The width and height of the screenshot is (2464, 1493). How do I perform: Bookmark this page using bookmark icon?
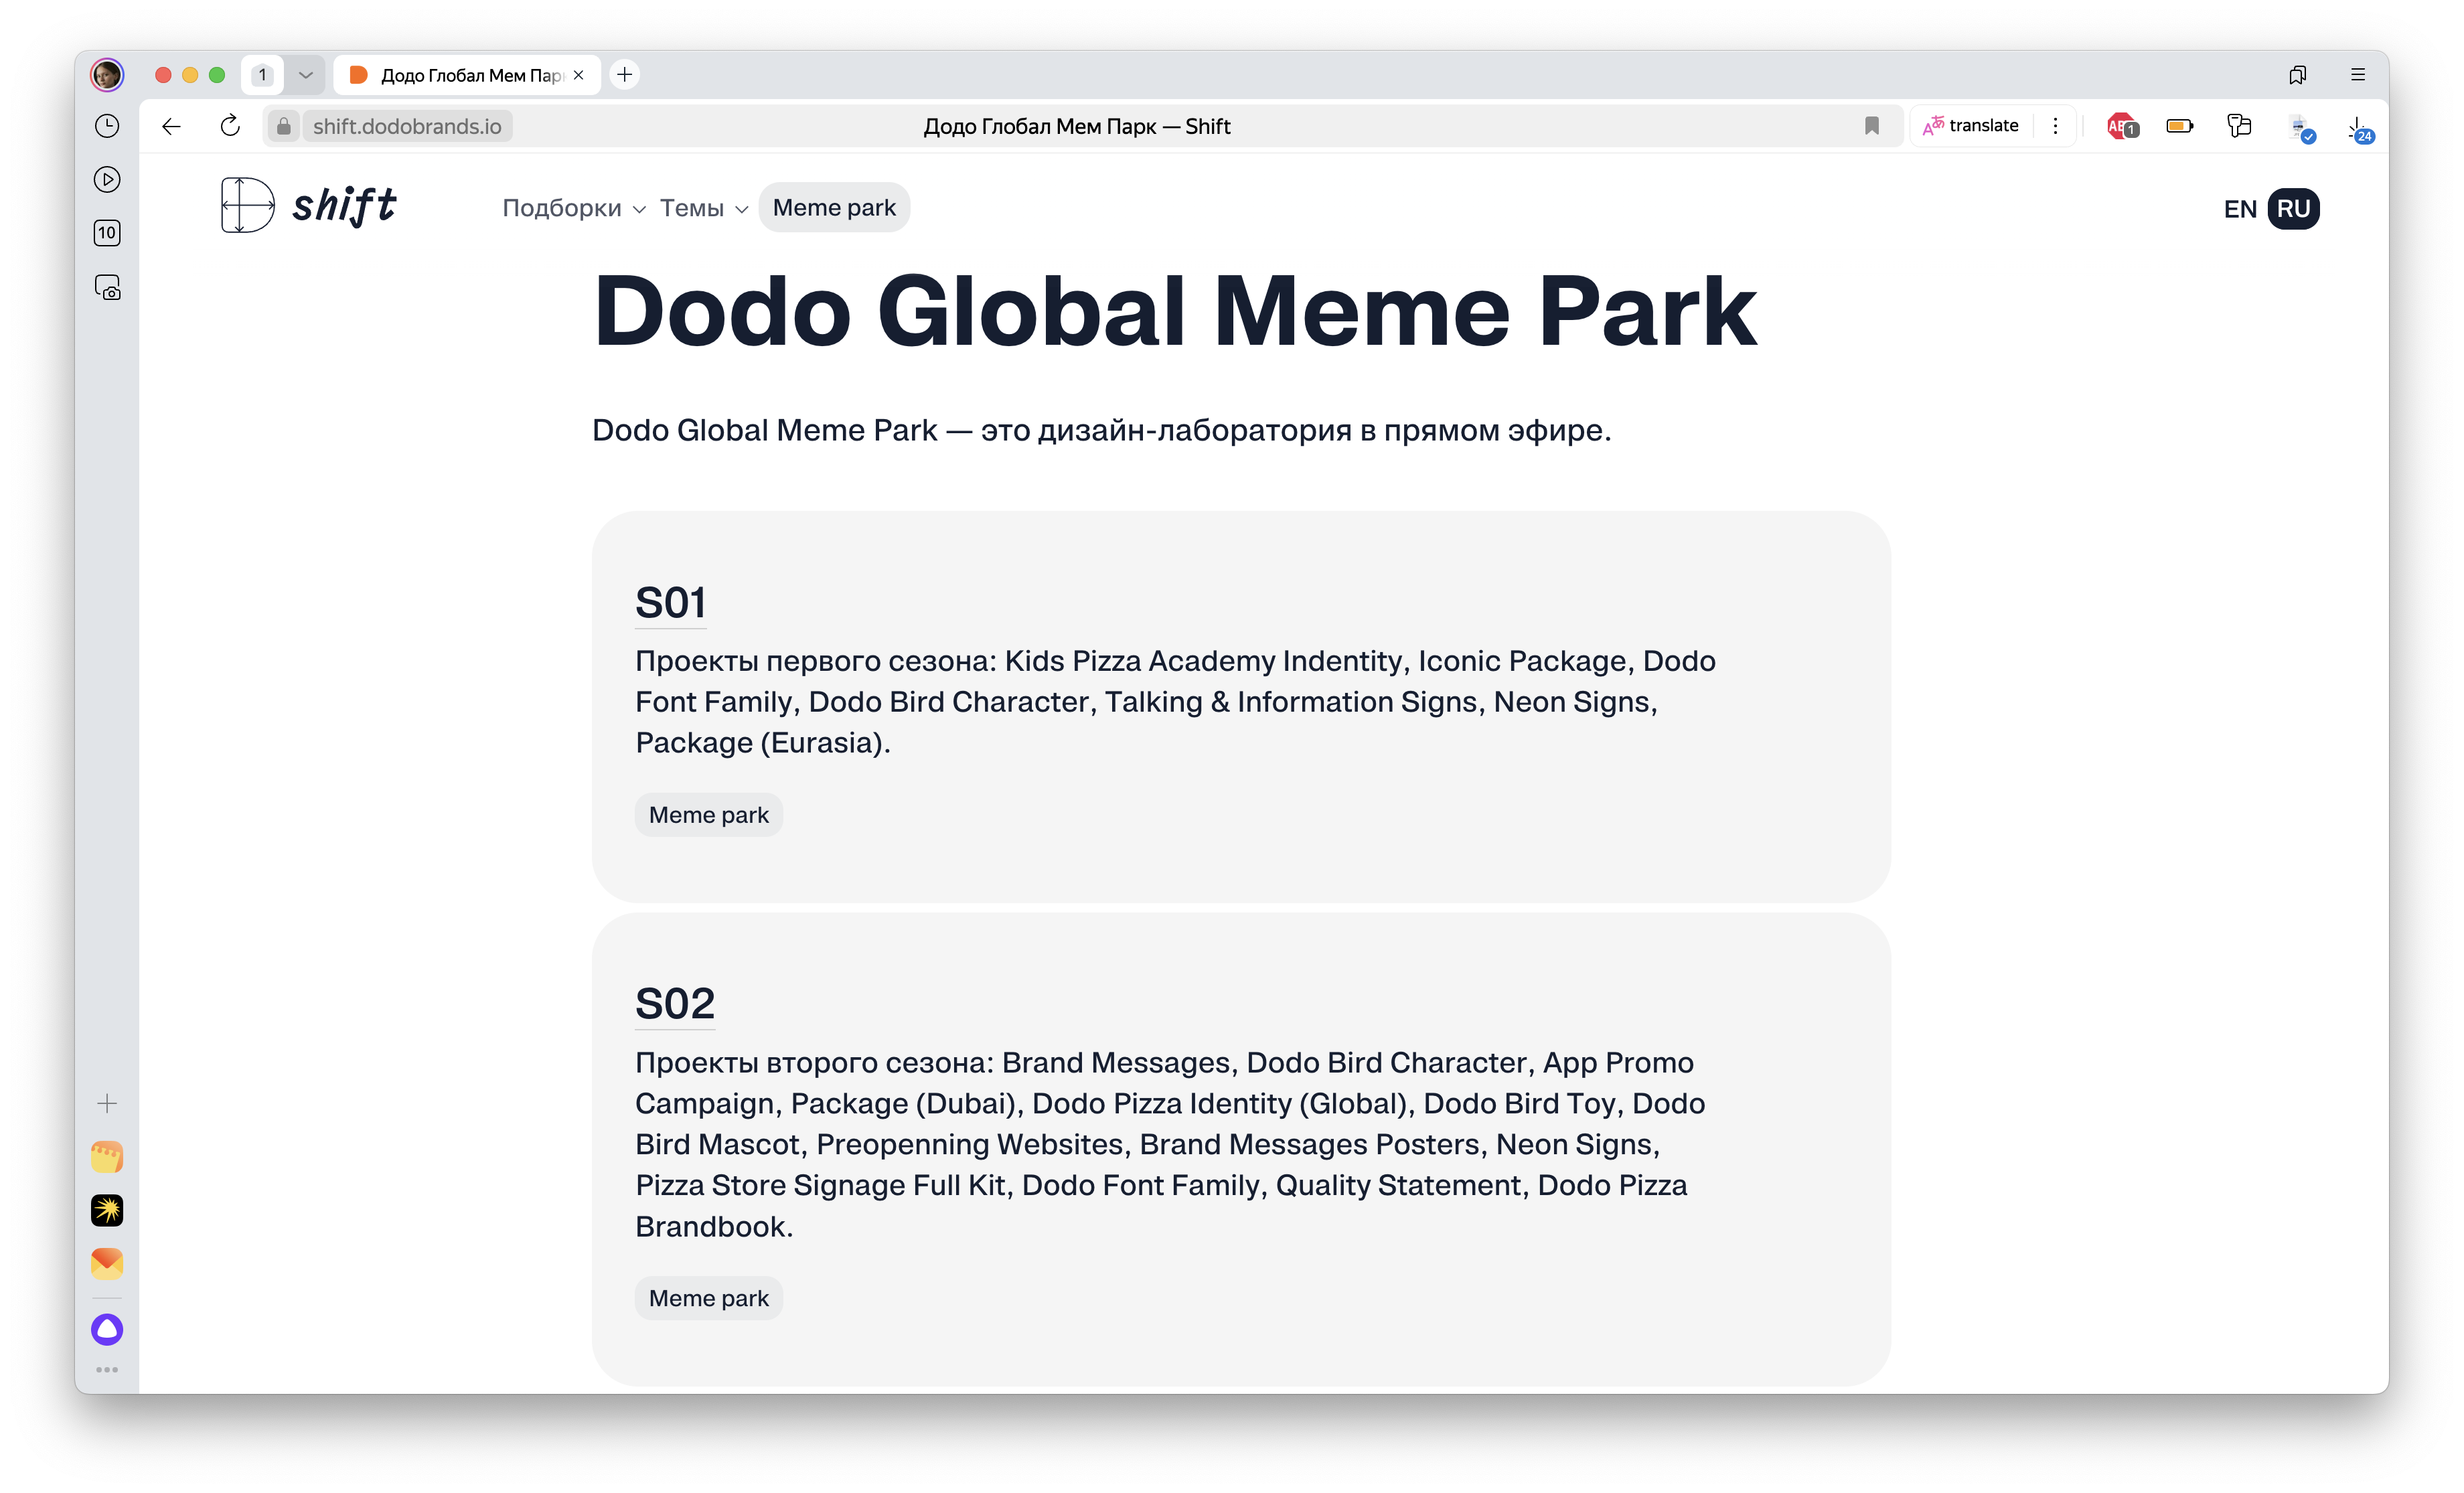[x=1871, y=126]
